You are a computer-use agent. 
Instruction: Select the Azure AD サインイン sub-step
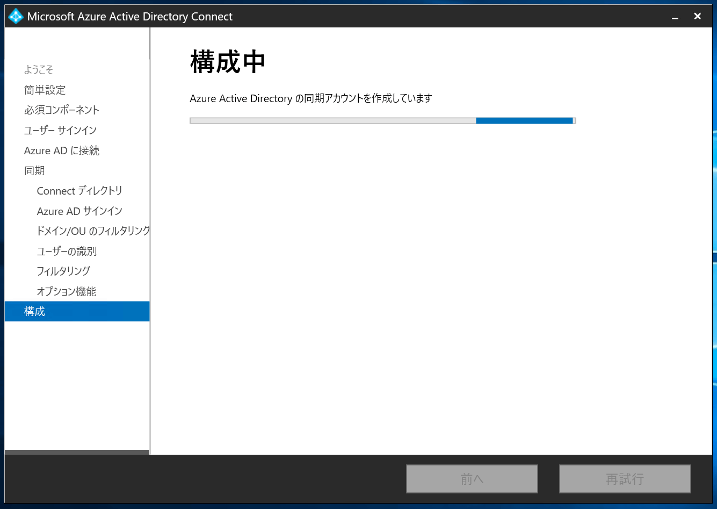tap(79, 211)
